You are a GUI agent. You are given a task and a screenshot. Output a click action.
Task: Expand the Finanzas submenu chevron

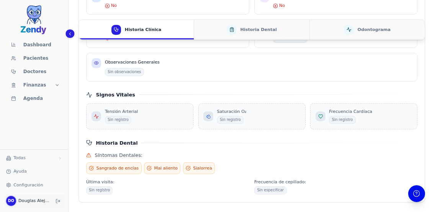coord(57,85)
